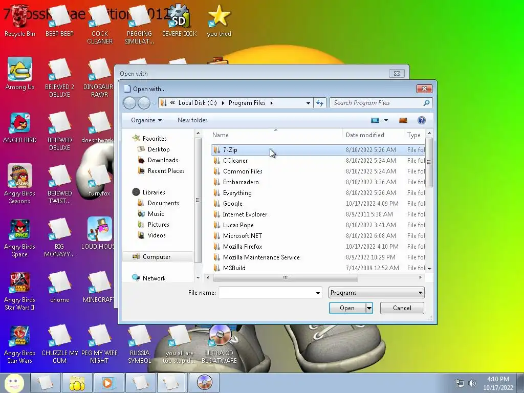Click the volume icon in system tray
This screenshot has height=393, width=524.
[x=472, y=383]
